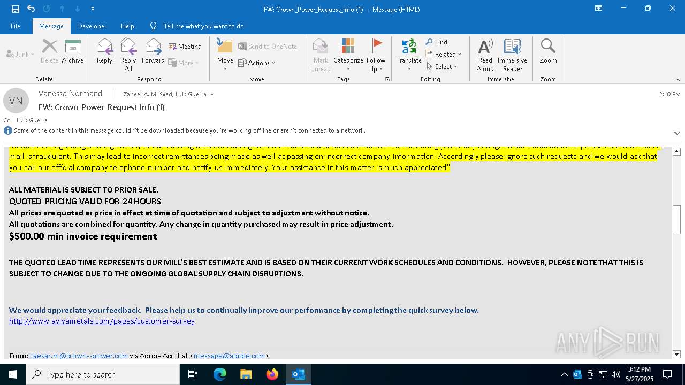Image resolution: width=685 pixels, height=385 pixels.
Task: Open the Outlook taskbar button
Action: [x=299, y=374]
